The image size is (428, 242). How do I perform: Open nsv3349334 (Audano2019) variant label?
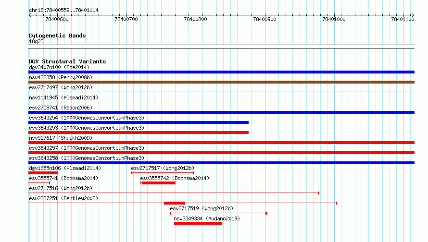pyautogui.click(x=207, y=218)
